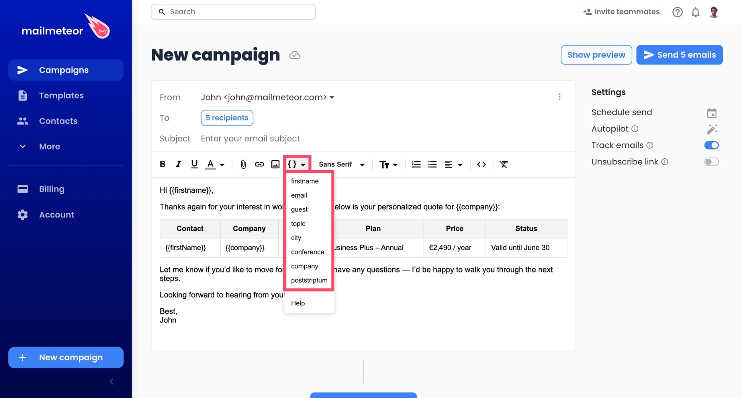Click the New campaign sidebar button
Viewport: 742px width, 398px height.
pyautogui.click(x=66, y=358)
